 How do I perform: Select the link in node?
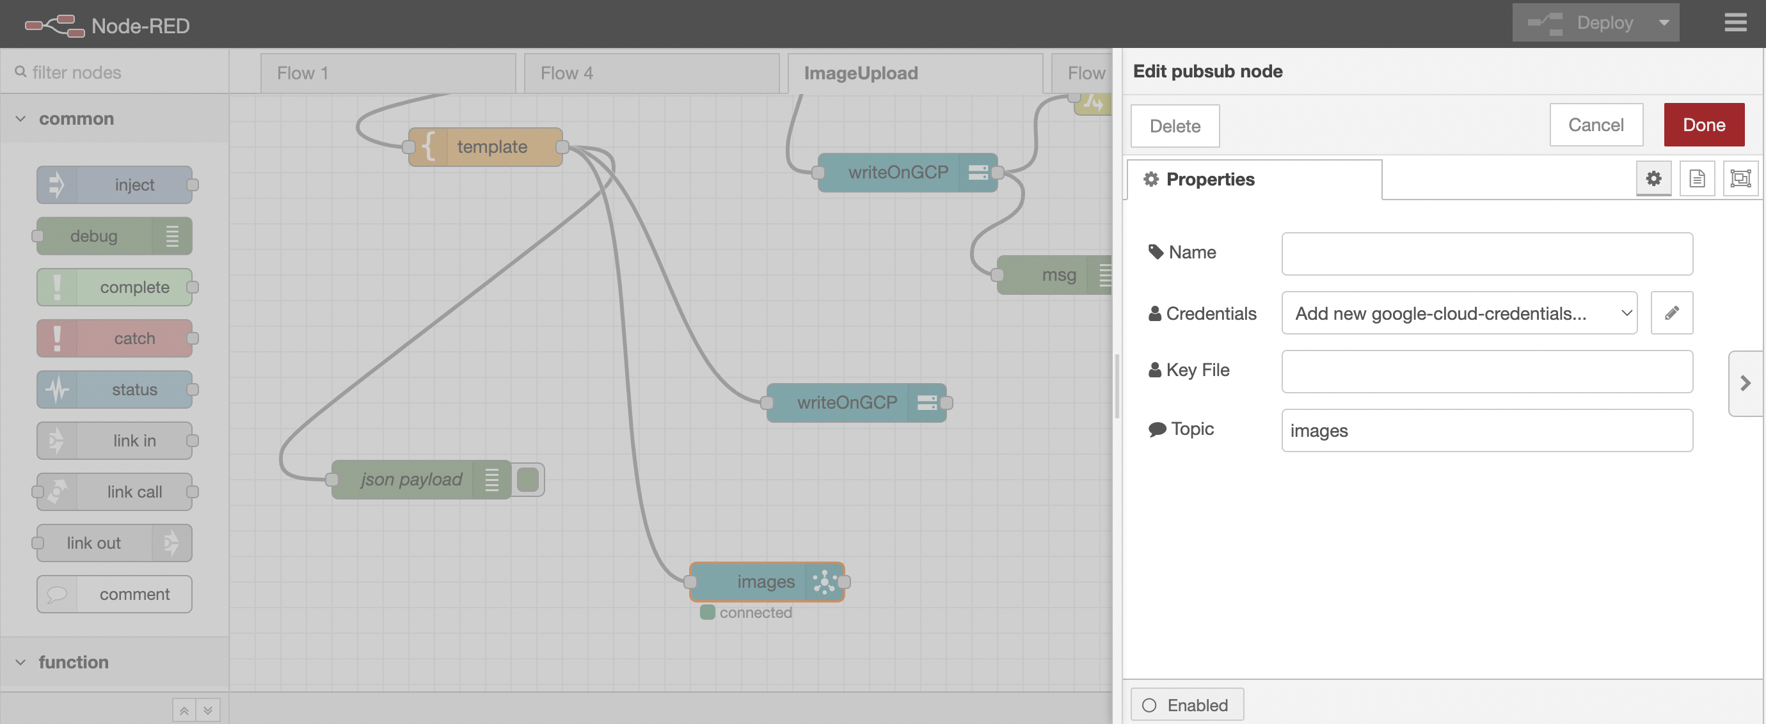pyautogui.click(x=115, y=441)
